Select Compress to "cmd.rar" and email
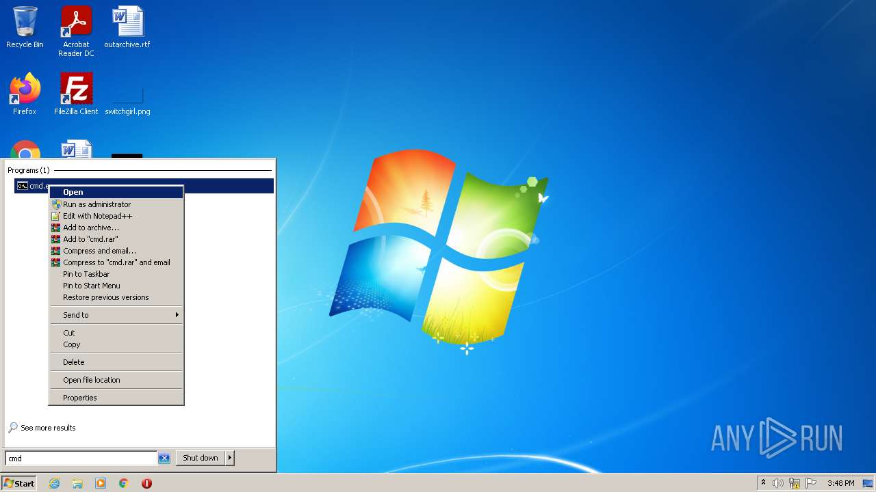This screenshot has height=492, width=876. point(116,262)
